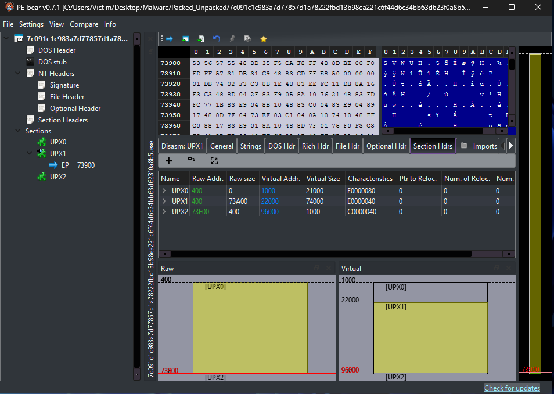This screenshot has width=554, height=394.
Task: Click the yellow star toolbar icon
Action: (x=264, y=39)
